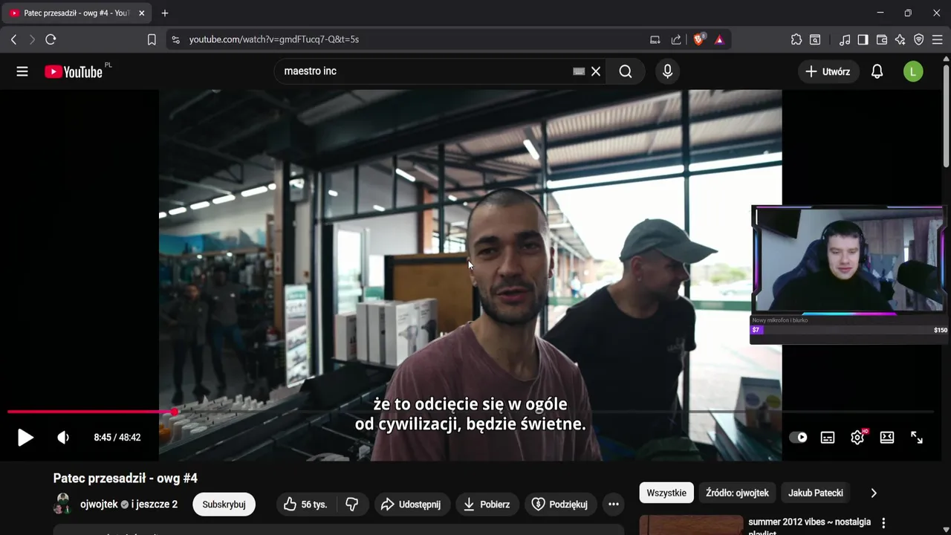
Task: Close the Patec przesadził tab
Action: [142, 13]
